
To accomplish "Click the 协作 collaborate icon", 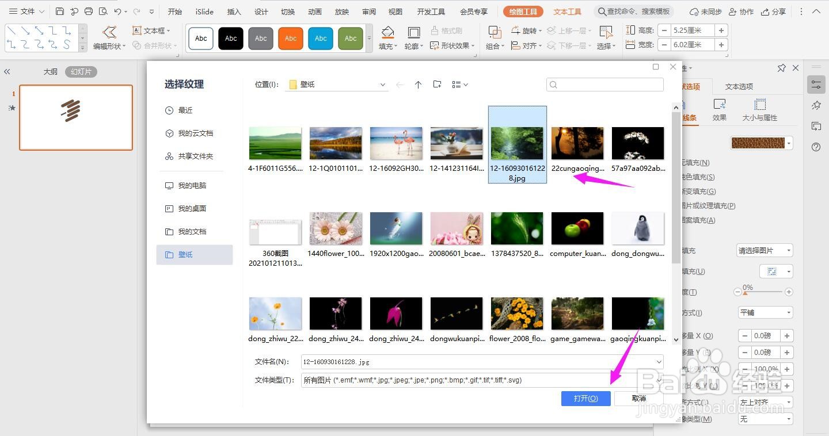I will (733, 12).
